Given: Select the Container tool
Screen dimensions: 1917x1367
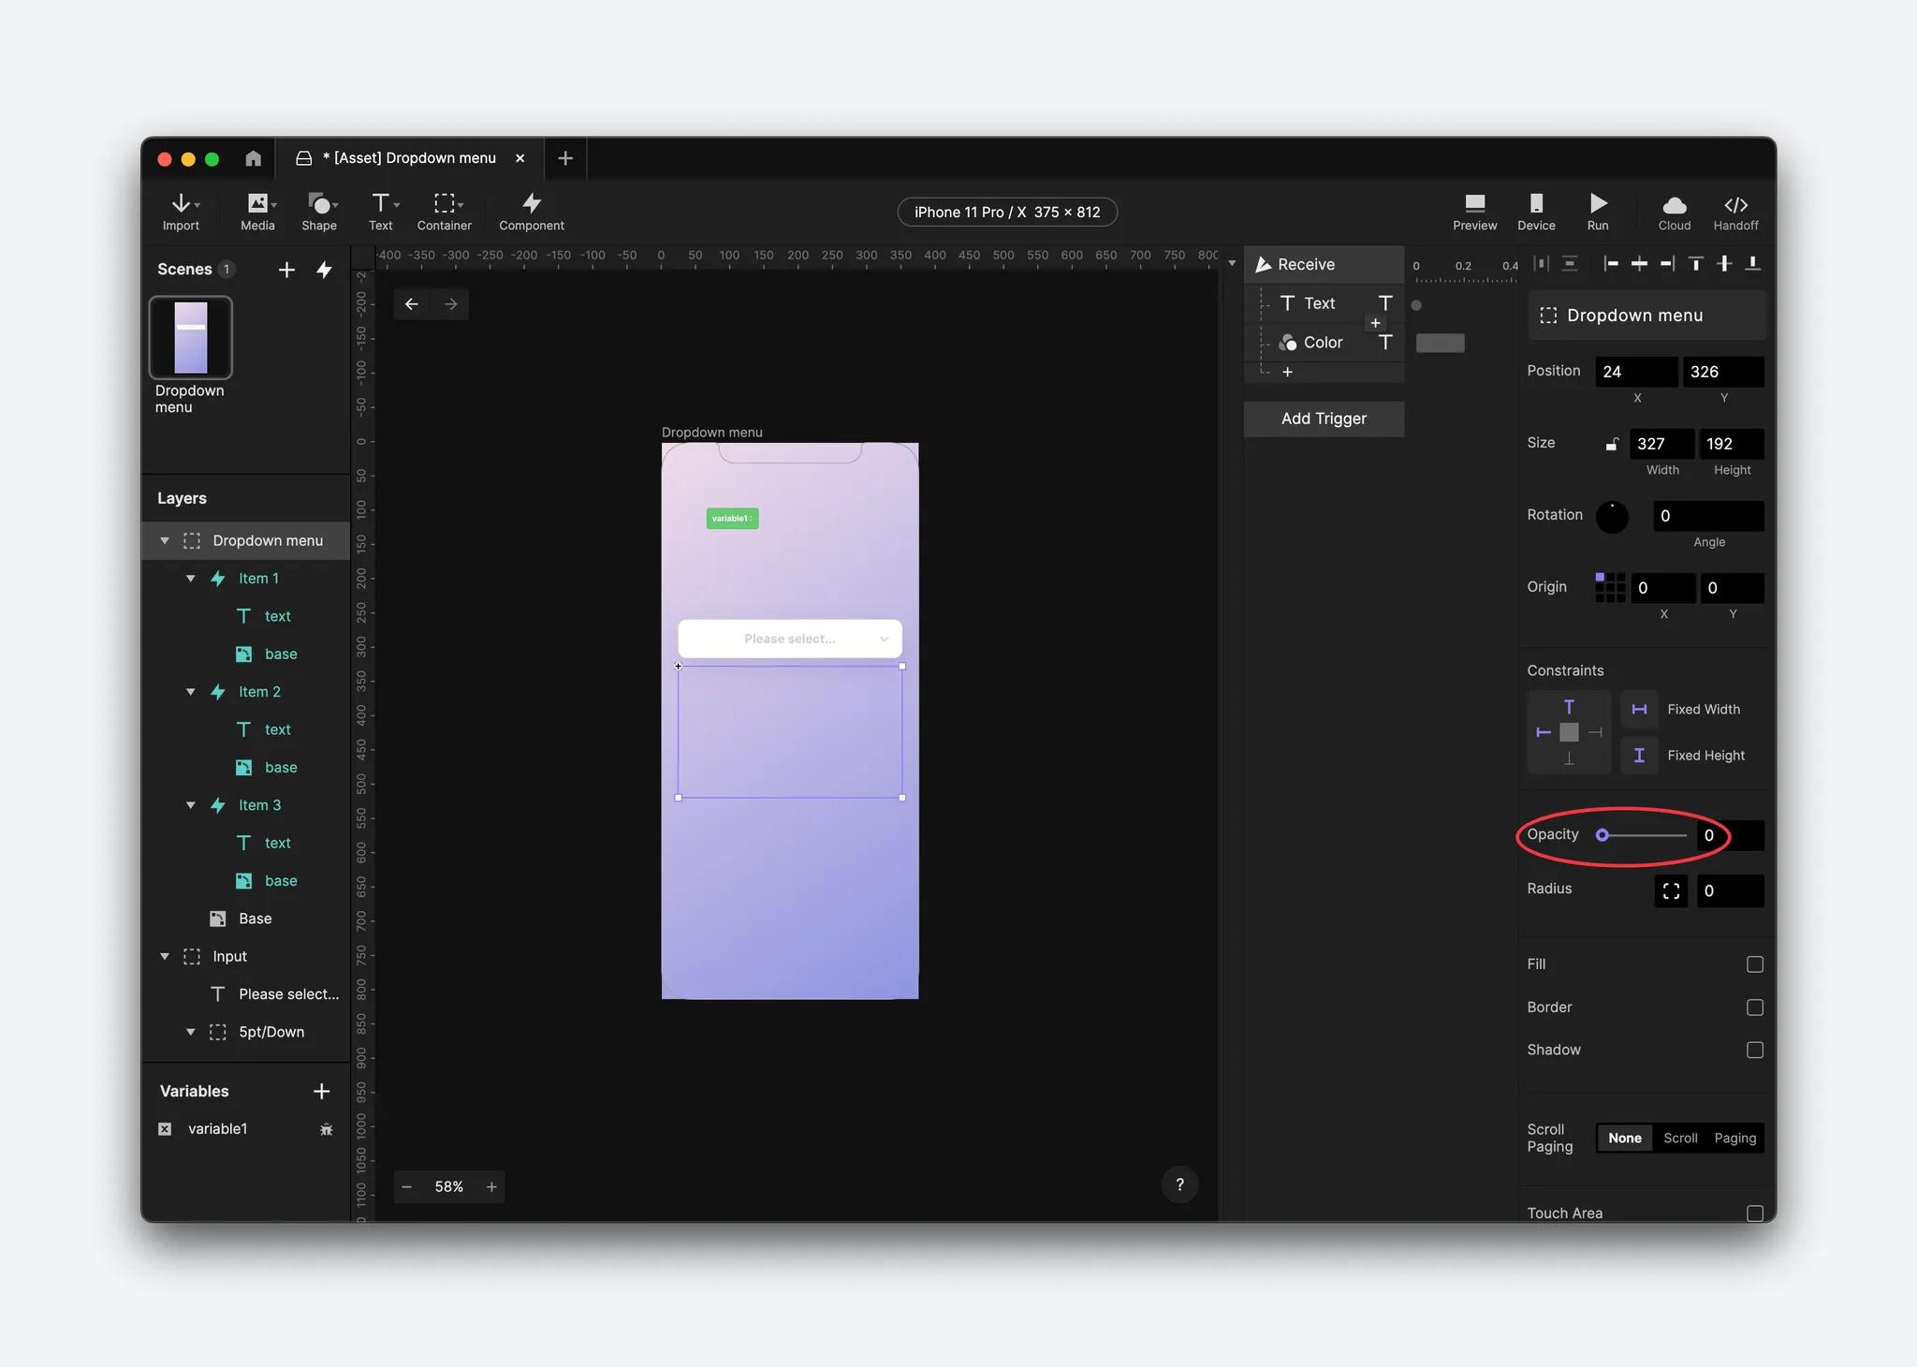Looking at the screenshot, I should tap(445, 212).
